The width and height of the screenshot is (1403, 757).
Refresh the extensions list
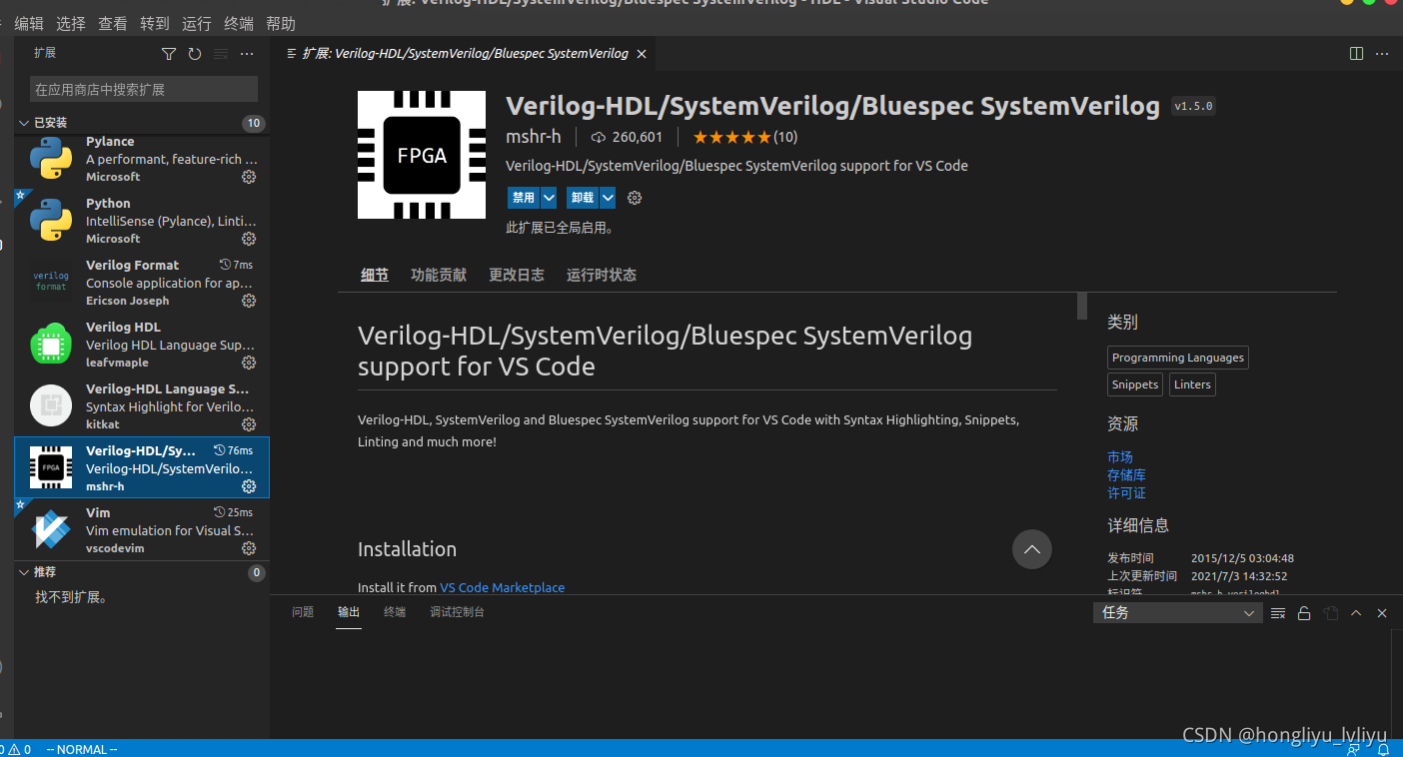click(x=195, y=54)
